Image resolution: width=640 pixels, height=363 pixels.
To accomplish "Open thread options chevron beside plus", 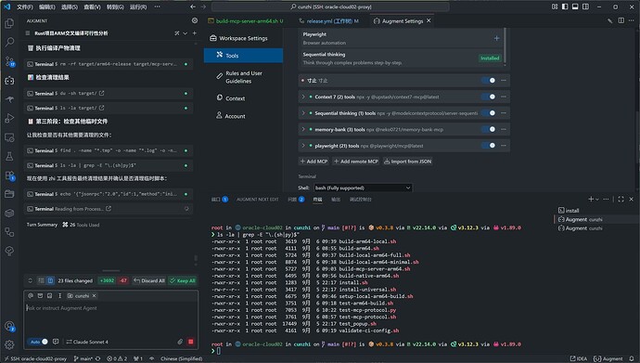I will (186, 33).
